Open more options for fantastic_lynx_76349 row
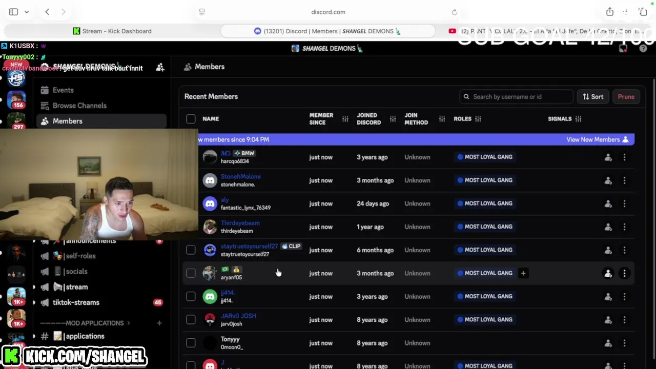 [624, 204]
